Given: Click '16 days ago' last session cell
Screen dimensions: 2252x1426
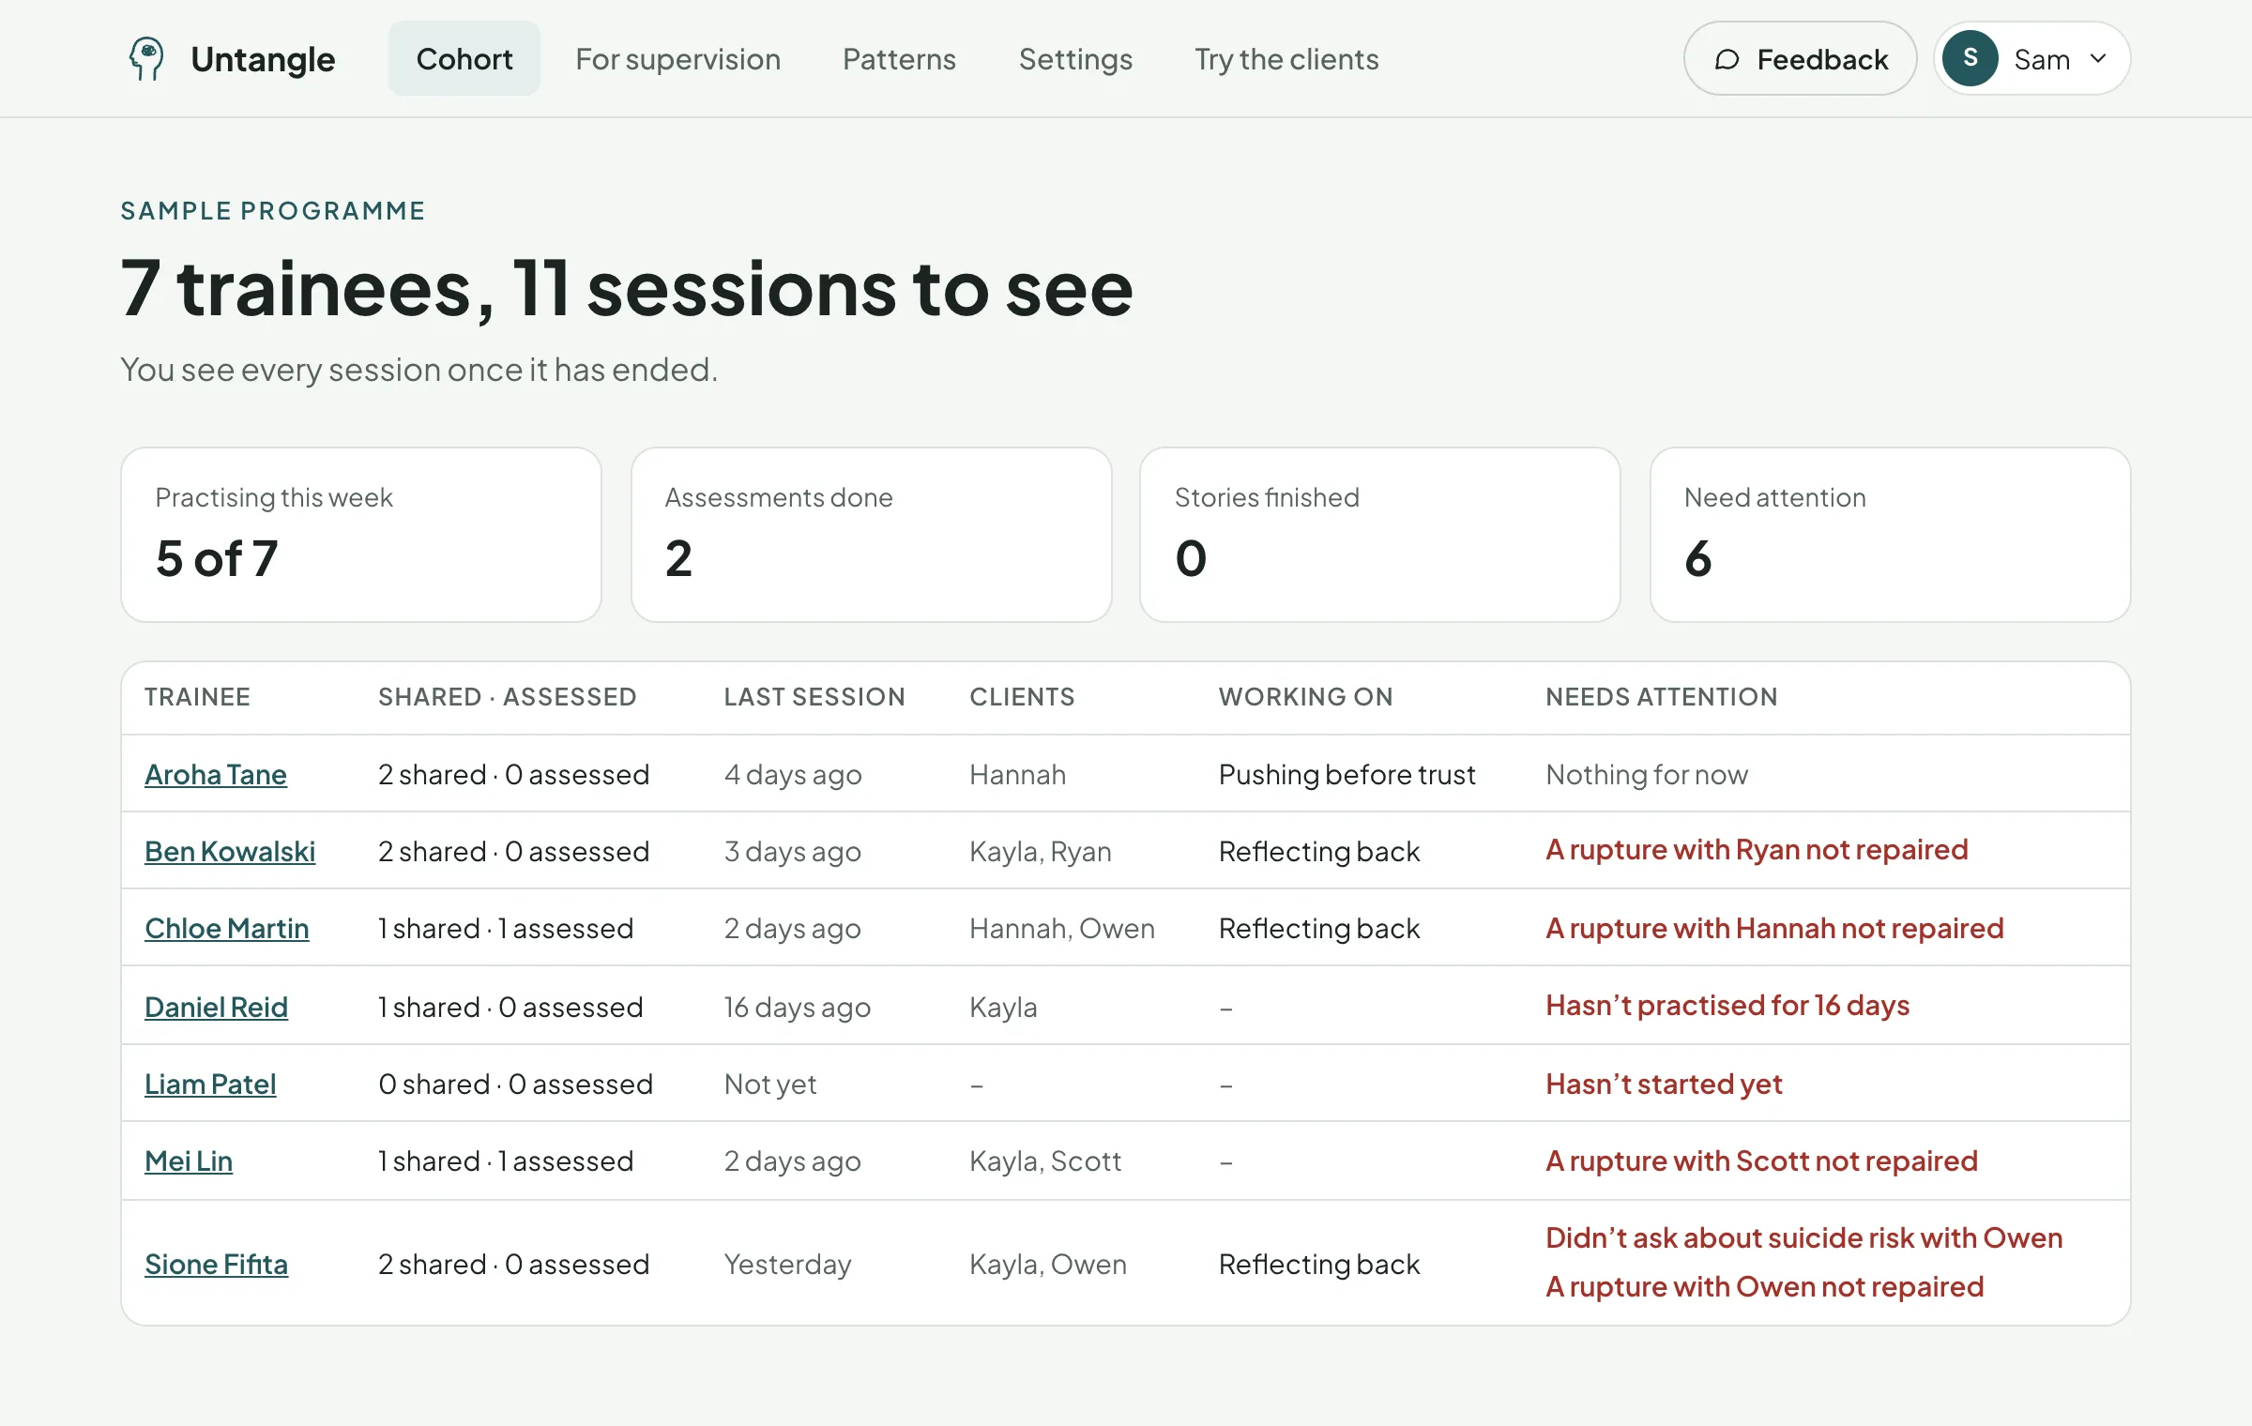Looking at the screenshot, I should click(x=797, y=1007).
